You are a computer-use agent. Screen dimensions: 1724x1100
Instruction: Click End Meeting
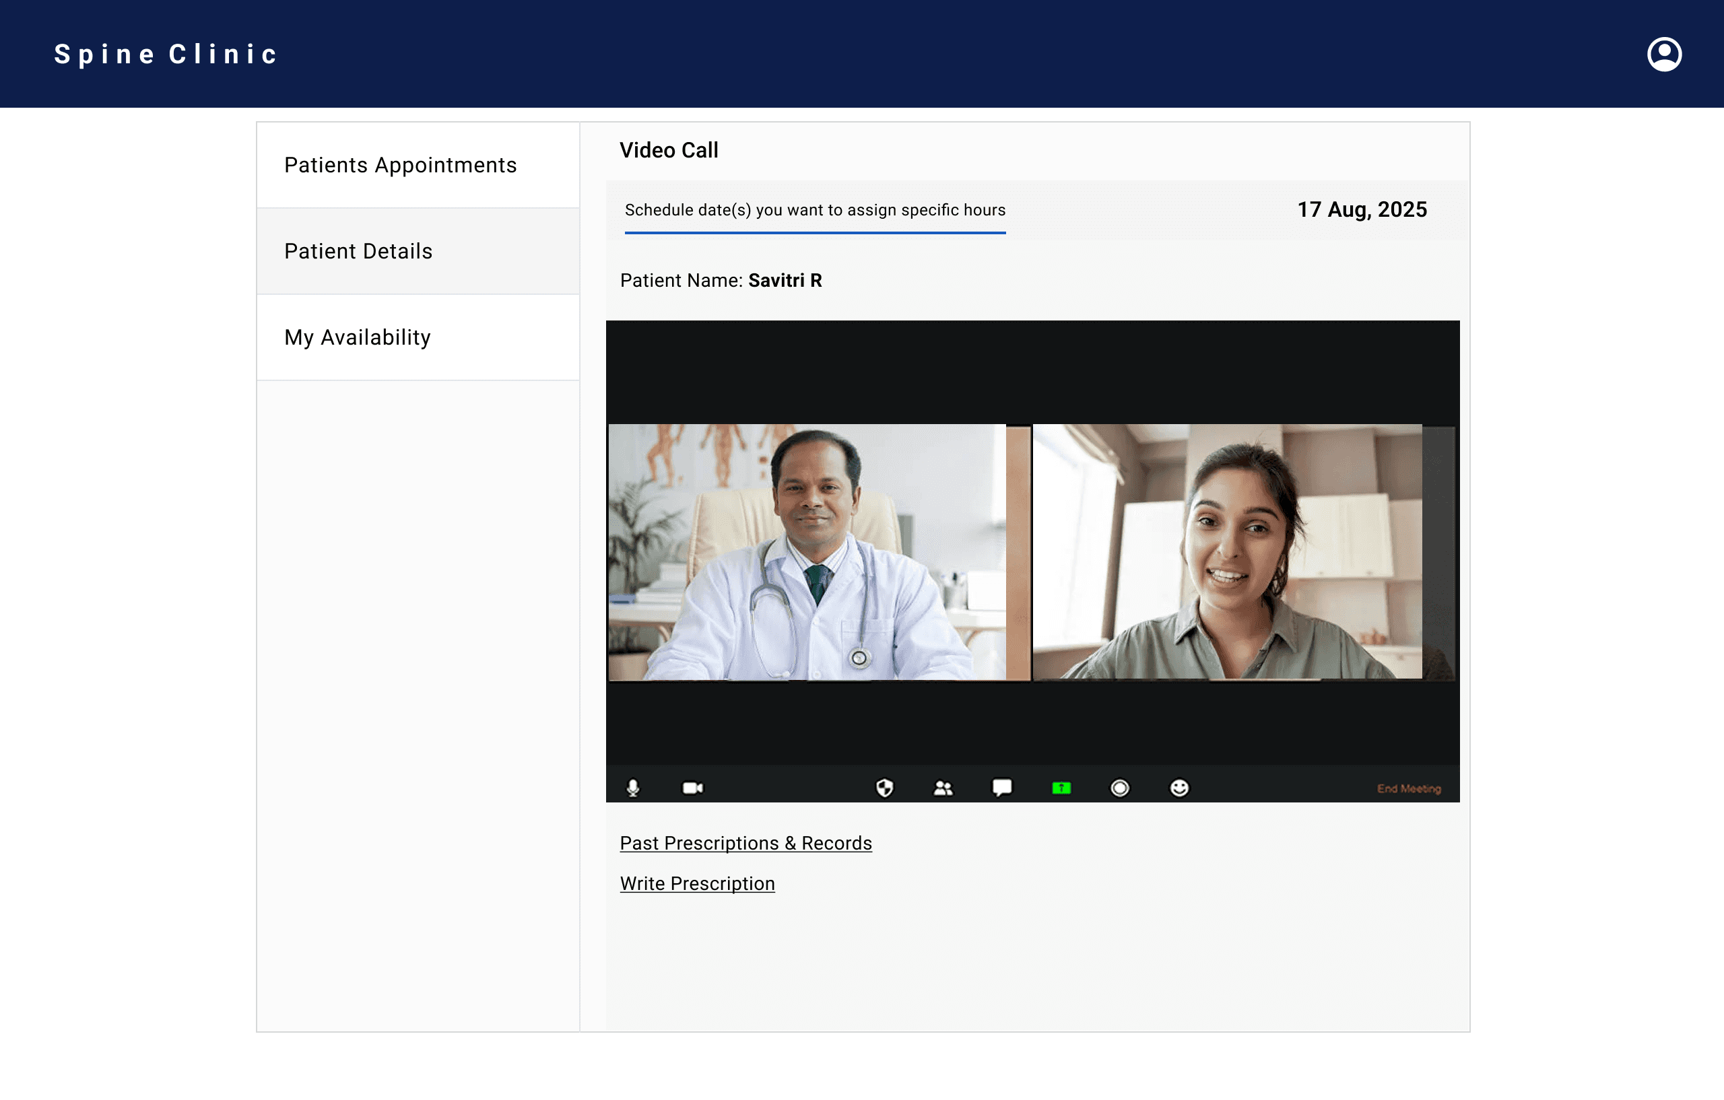(x=1408, y=789)
